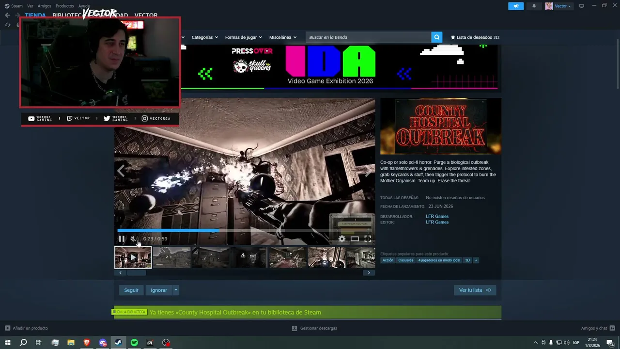Open Gestionar descargas
This screenshot has height=349, width=620.
(x=314, y=328)
